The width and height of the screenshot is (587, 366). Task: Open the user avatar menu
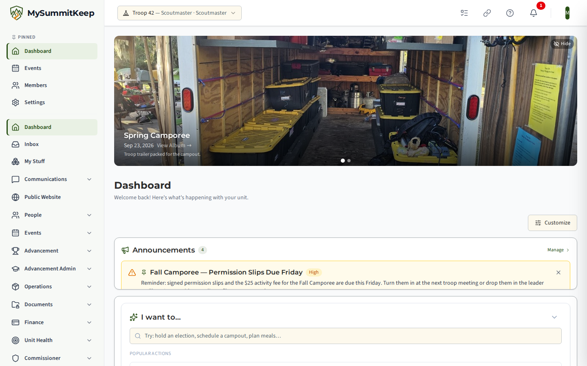567,13
